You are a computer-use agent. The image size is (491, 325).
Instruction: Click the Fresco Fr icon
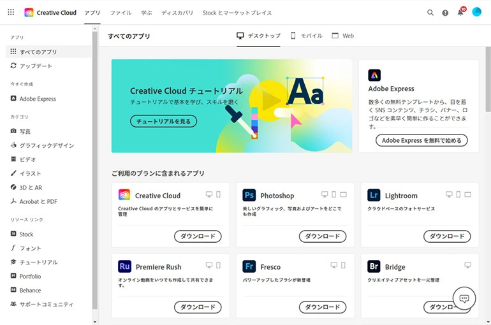click(249, 266)
